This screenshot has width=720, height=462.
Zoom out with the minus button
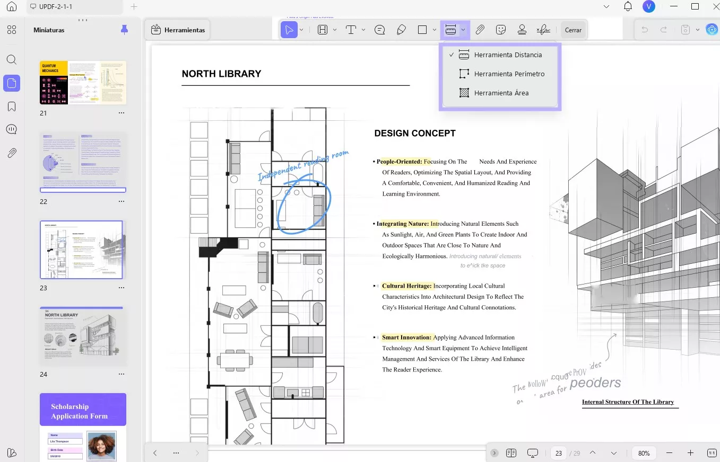(x=670, y=453)
